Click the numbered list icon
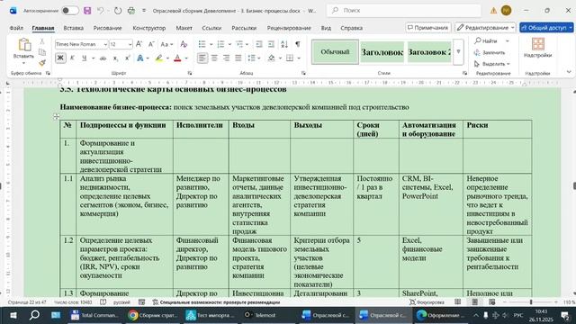The height and width of the screenshot is (324, 576). coord(220,44)
